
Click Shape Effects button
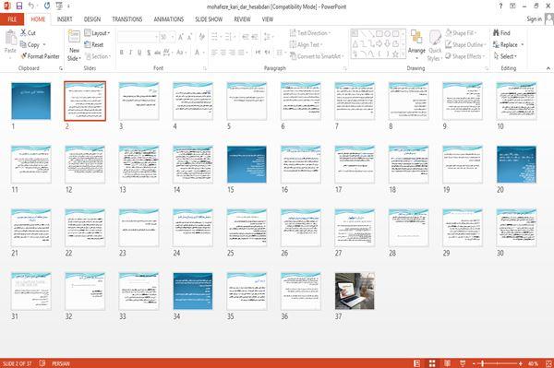(x=465, y=56)
